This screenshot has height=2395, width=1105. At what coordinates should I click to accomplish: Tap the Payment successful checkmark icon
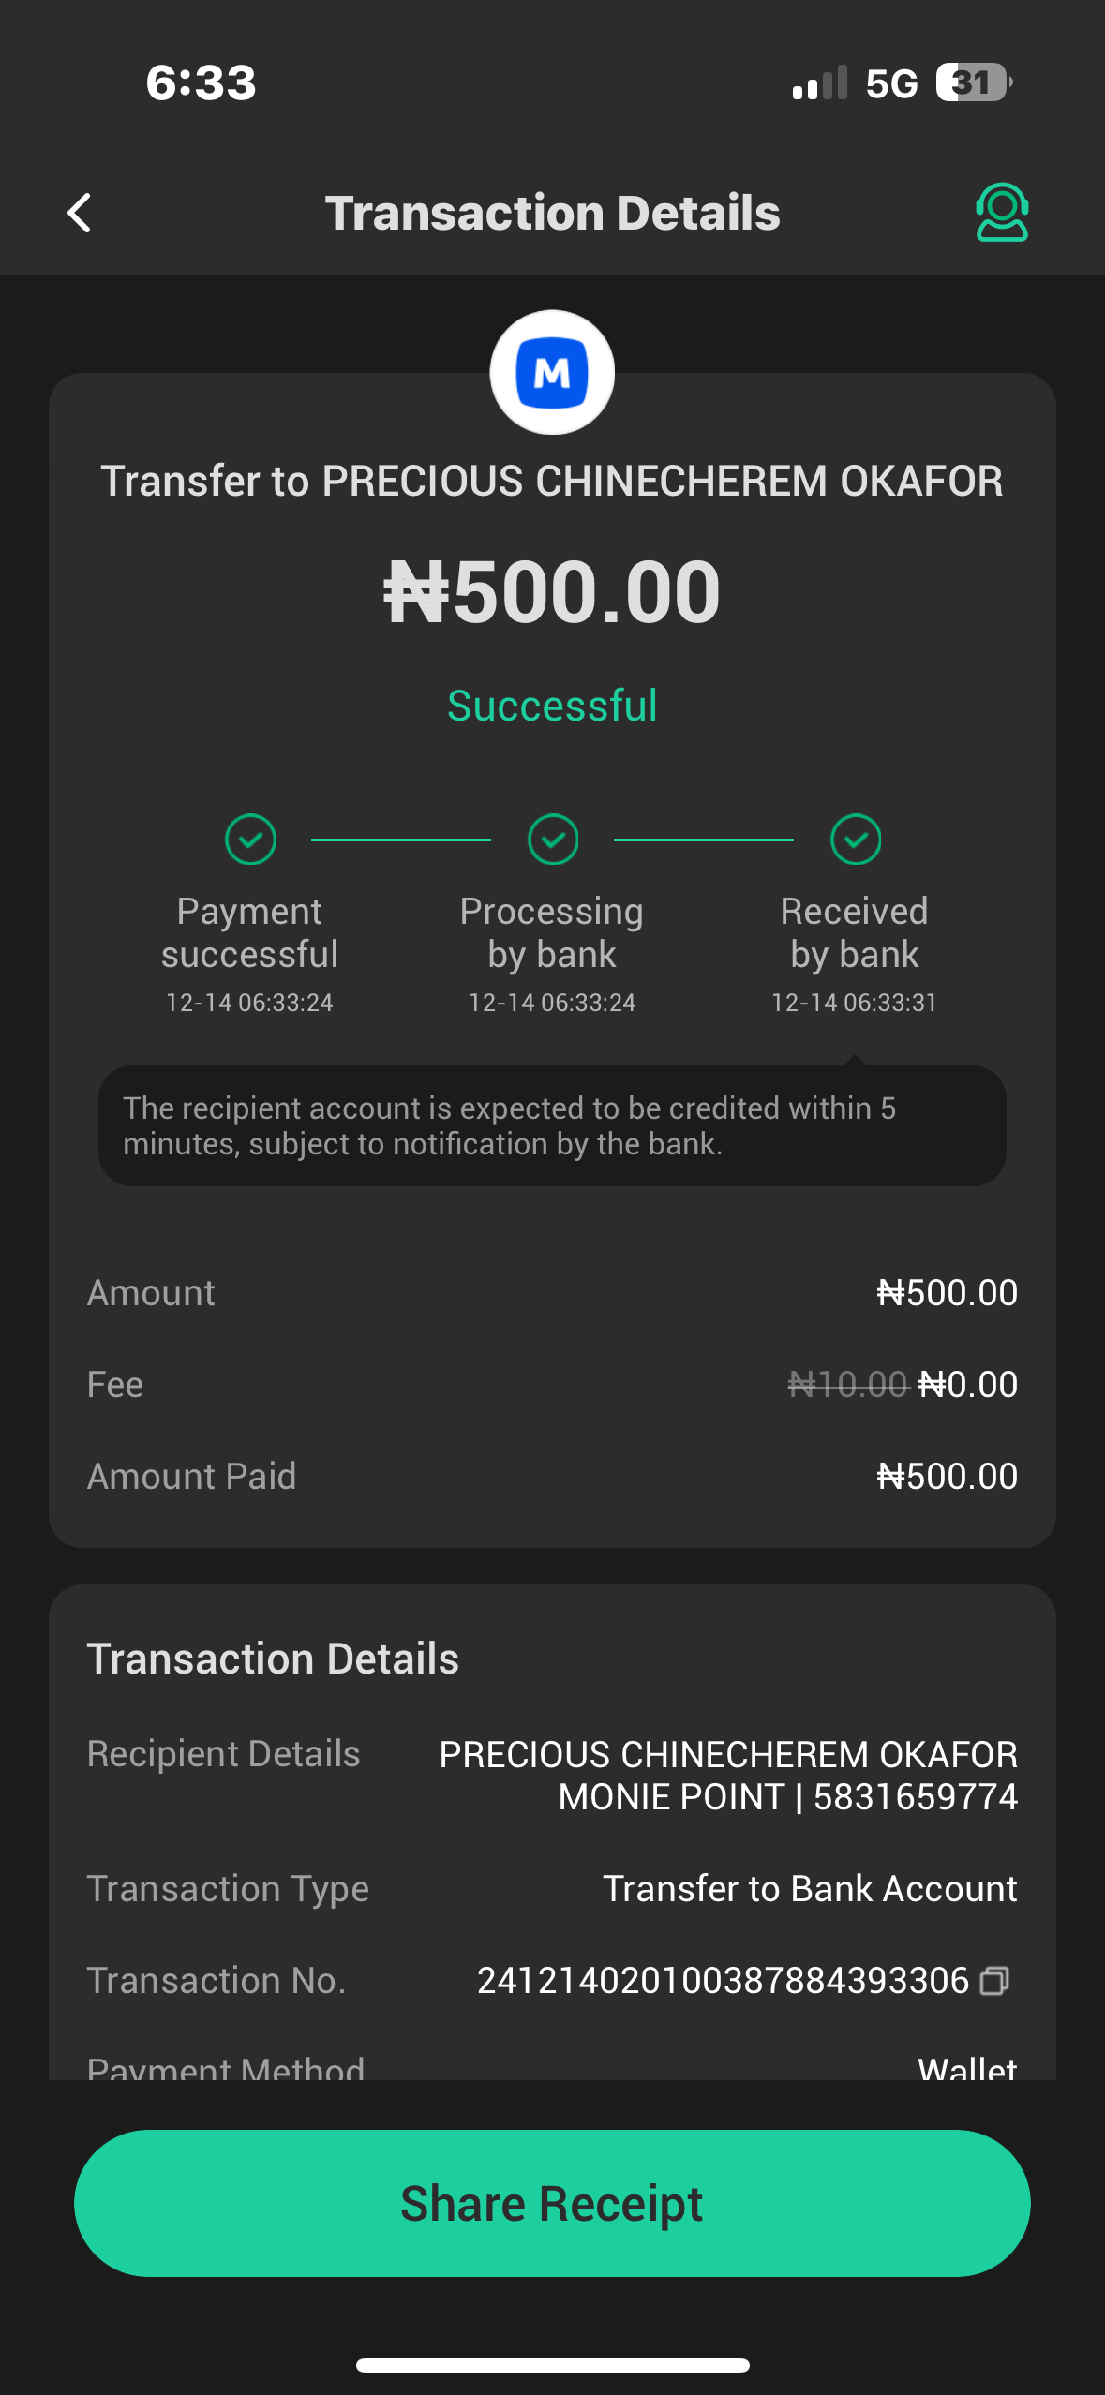pyautogui.click(x=250, y=839)
